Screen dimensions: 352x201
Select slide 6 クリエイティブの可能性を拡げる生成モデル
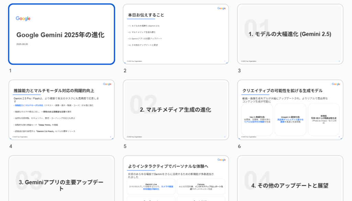pyautogui.click(x=290, y=110)
